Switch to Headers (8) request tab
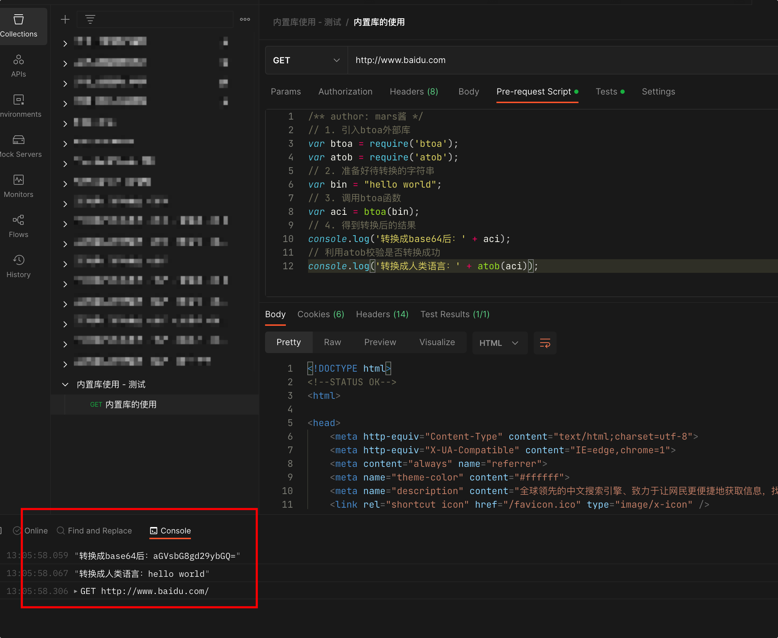Screen dimensions: 778x638 tap(414, 92)
